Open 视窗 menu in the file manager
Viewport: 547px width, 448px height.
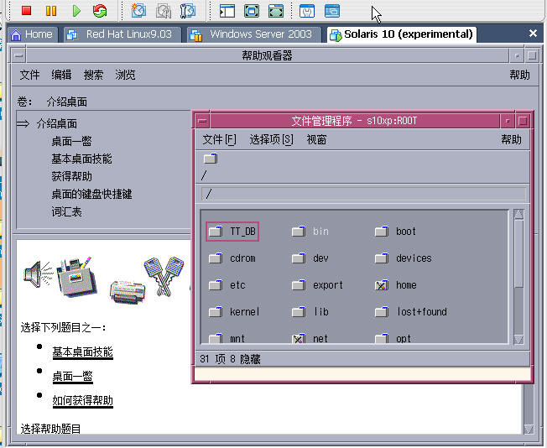tap(316, 139)
